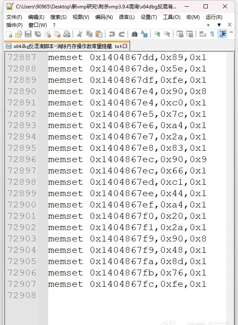The height and width of the screenshot is (325, 238).
Task: Copy selection using the Copy icon
Action: (x=89, y=34)
